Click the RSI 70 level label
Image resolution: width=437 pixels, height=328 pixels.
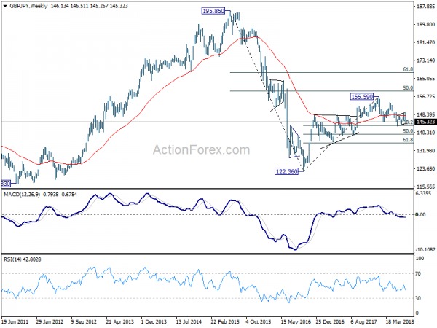tap(418, 274)
